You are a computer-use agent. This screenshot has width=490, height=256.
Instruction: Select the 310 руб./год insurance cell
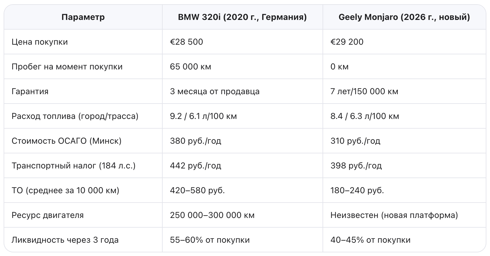pos(355,141)
